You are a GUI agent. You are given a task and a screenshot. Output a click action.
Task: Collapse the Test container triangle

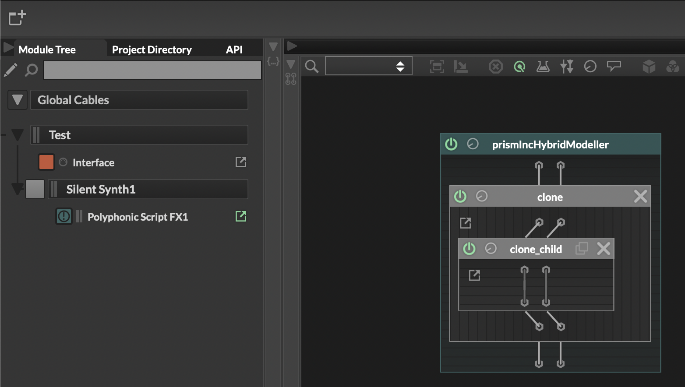[x=18, y=135]
